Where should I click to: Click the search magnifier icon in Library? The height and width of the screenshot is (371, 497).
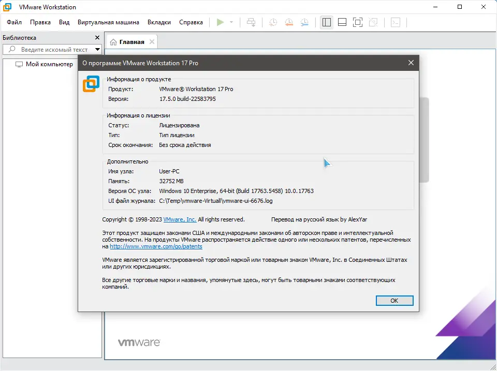(x=12, y=49)
